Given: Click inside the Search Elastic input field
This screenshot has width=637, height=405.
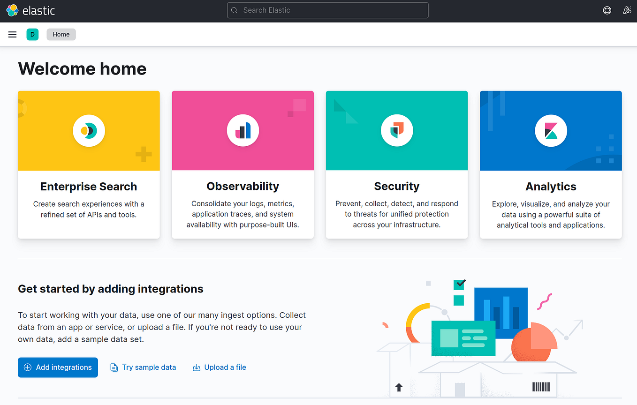Looking at the screenshot, I should (x=328, y=10).
